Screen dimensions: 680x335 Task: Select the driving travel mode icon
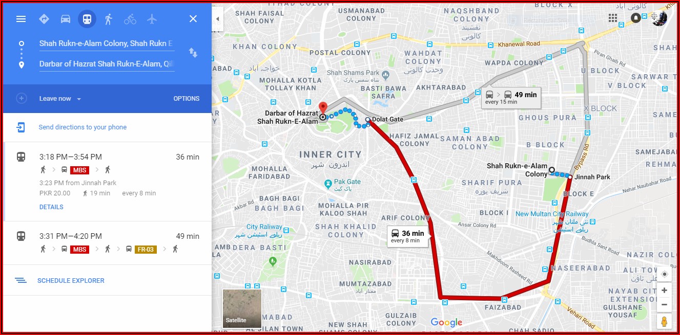coord(66,19)
